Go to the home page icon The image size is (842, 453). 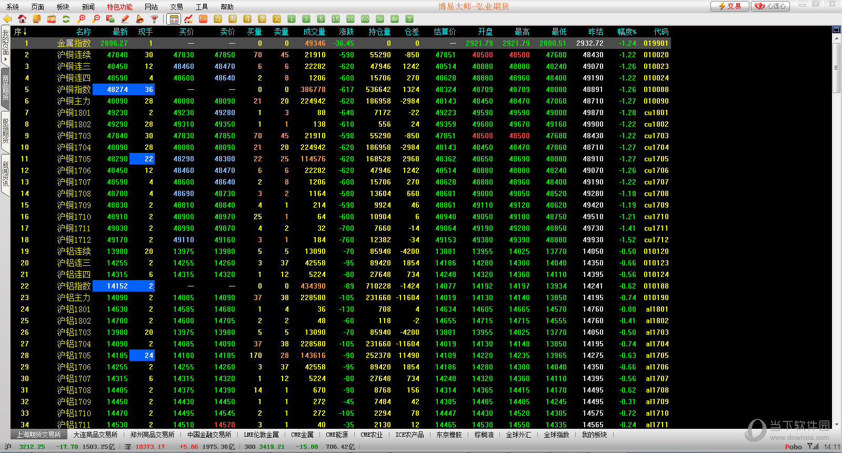click(22, 19)
